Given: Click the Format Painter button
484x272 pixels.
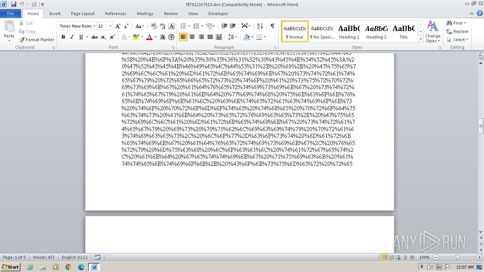Looking at the screenshot, I should coord(36,40).
